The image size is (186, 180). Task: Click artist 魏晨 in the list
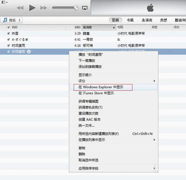tap(86, 33)
